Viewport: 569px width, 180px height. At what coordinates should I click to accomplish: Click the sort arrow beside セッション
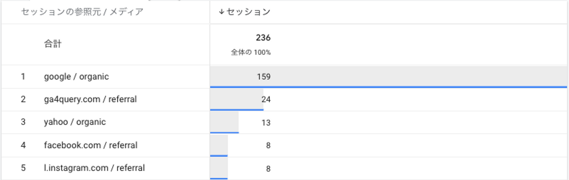222,12
